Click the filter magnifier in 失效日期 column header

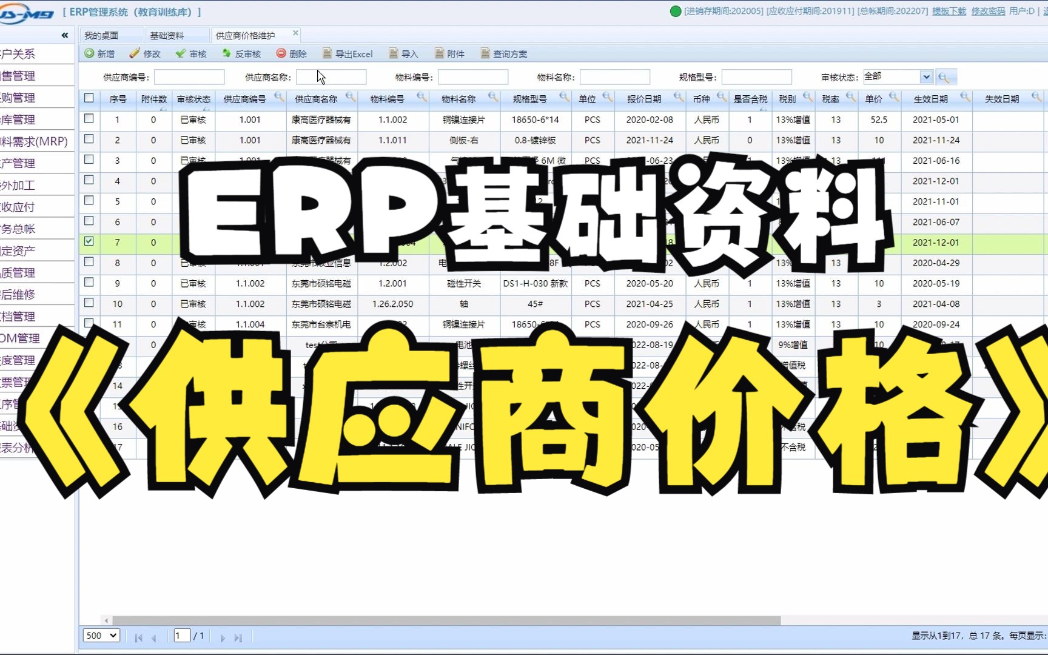(1036, 97)
